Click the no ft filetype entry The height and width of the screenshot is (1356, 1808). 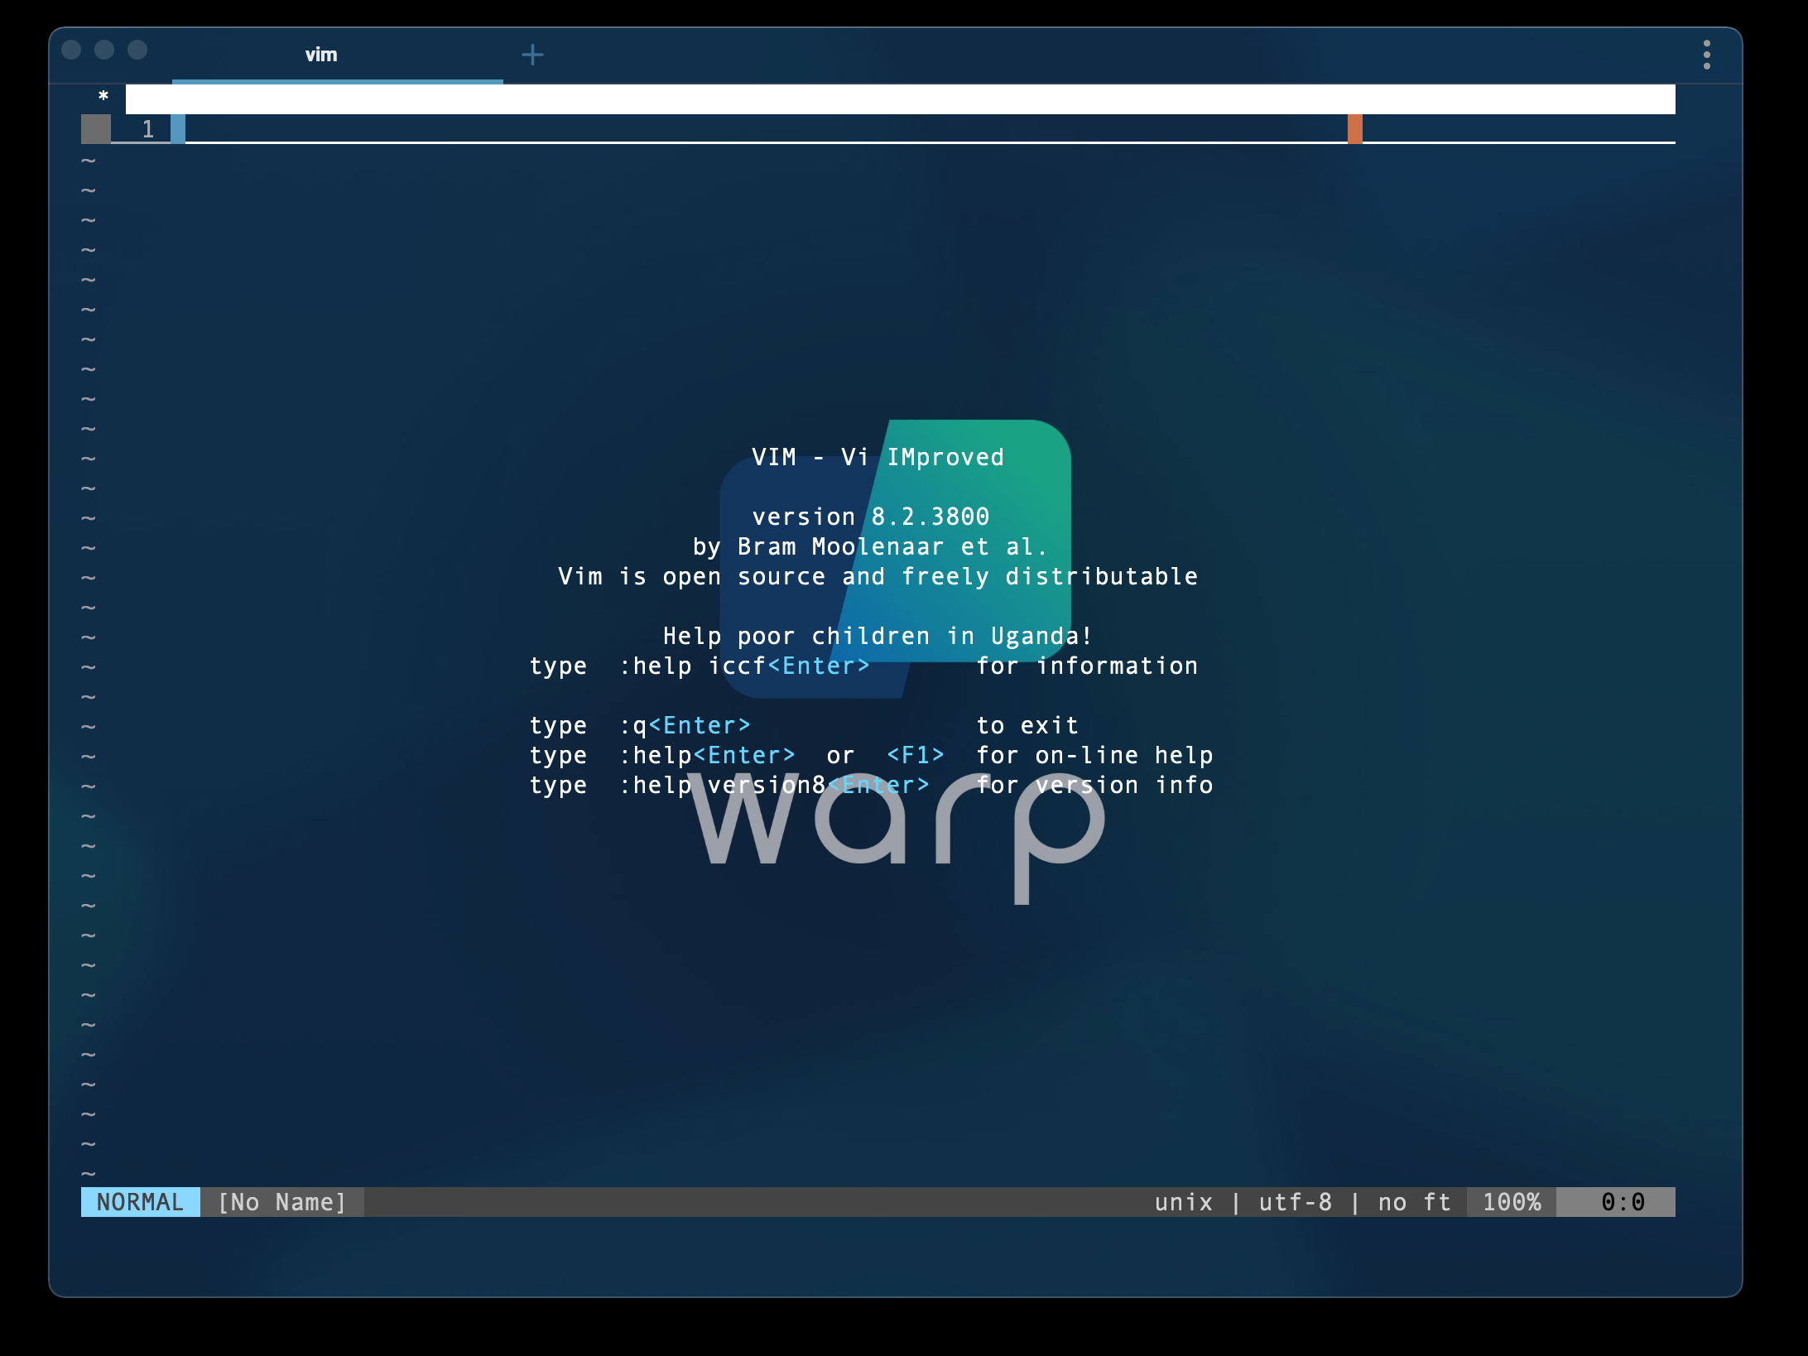[1414, 1202]
